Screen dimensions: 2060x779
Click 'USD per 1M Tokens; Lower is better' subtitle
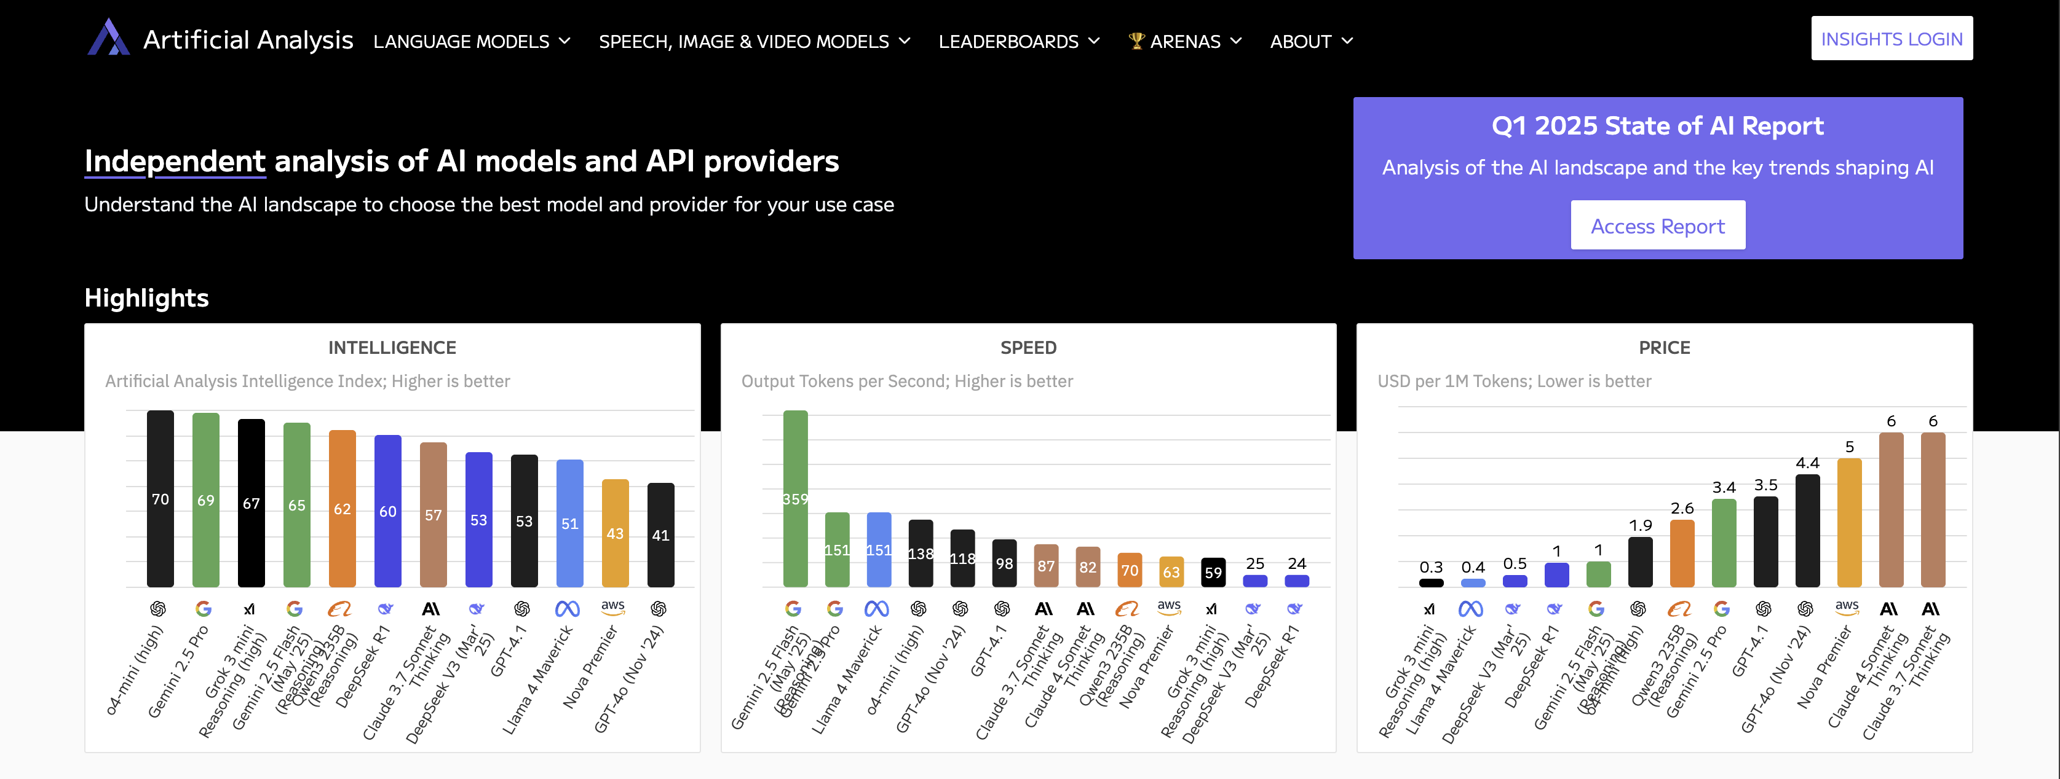pyautogui.click(x=1514, y=381)
